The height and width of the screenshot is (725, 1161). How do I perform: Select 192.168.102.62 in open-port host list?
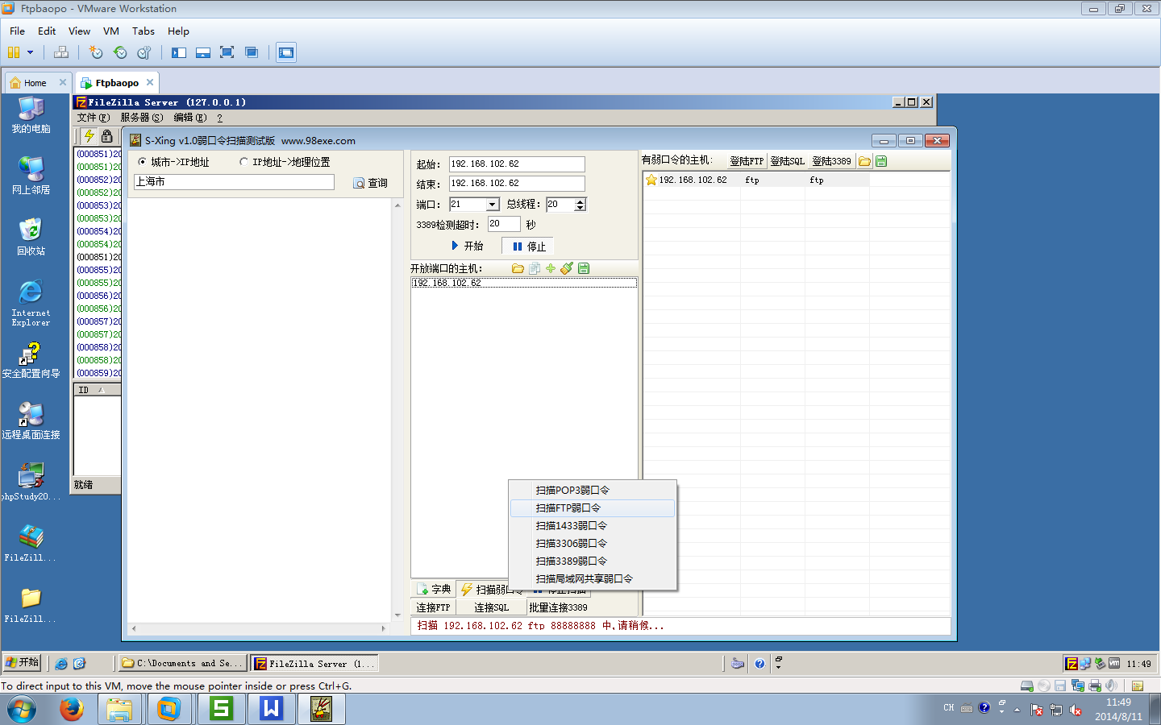[x=524, y=283]
